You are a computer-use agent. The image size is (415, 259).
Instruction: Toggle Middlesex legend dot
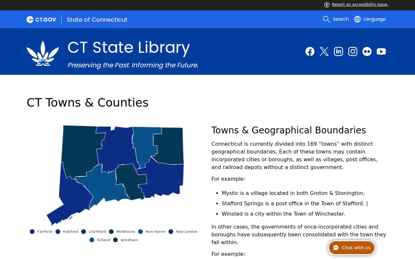(111, 231)
